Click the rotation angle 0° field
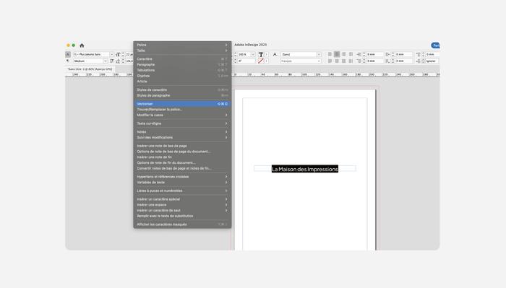This screenshot has height=288, width=506. click(246, 61)
